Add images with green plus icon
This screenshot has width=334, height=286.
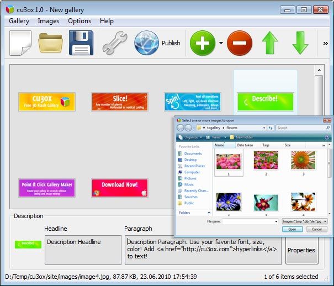[203, 43]
